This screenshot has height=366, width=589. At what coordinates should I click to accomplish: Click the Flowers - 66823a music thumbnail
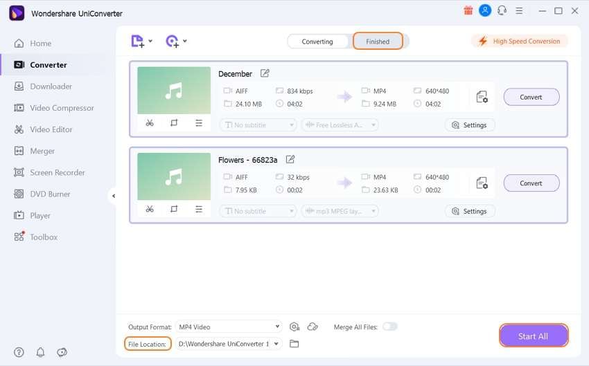[174, 176]
